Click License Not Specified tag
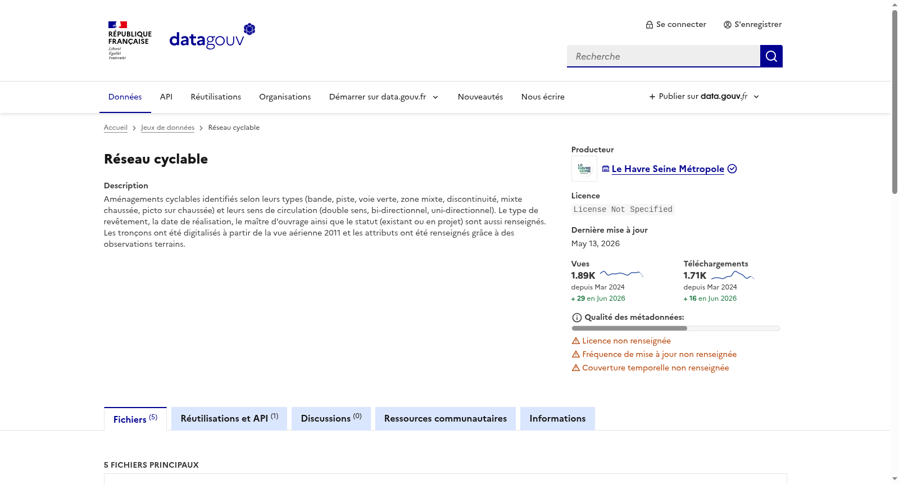 point(623,209)
